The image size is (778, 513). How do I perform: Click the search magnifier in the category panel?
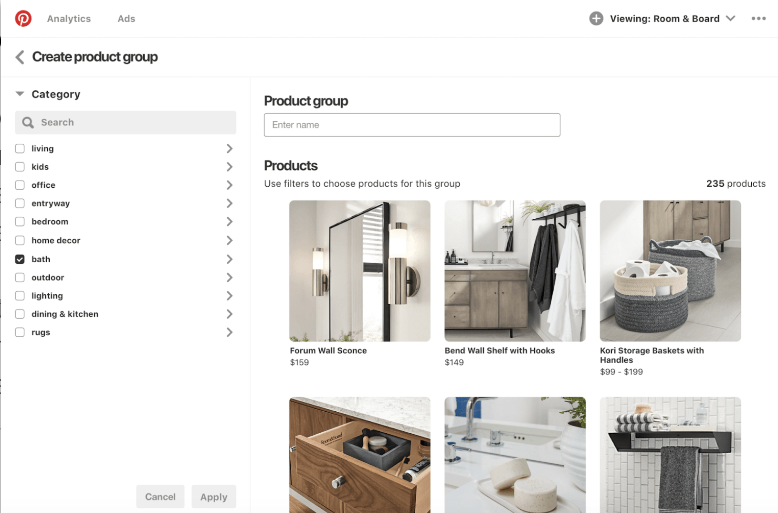[x=28, y=122]
